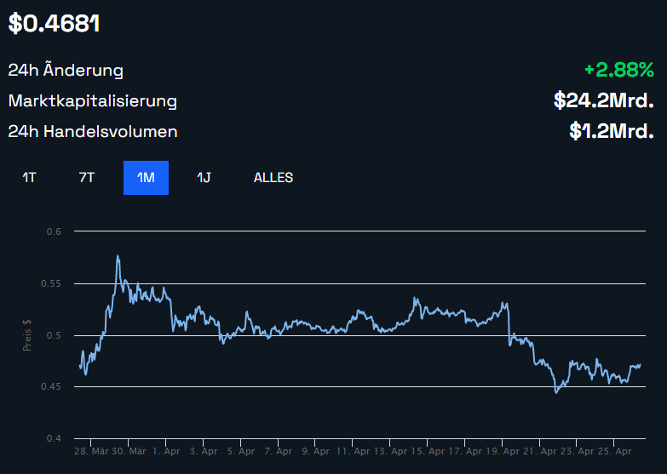Image resolution: width=667 pixels, height=474 pixels.
Task: Click the 0.45 y-axis label
Action: click(53, 387)
